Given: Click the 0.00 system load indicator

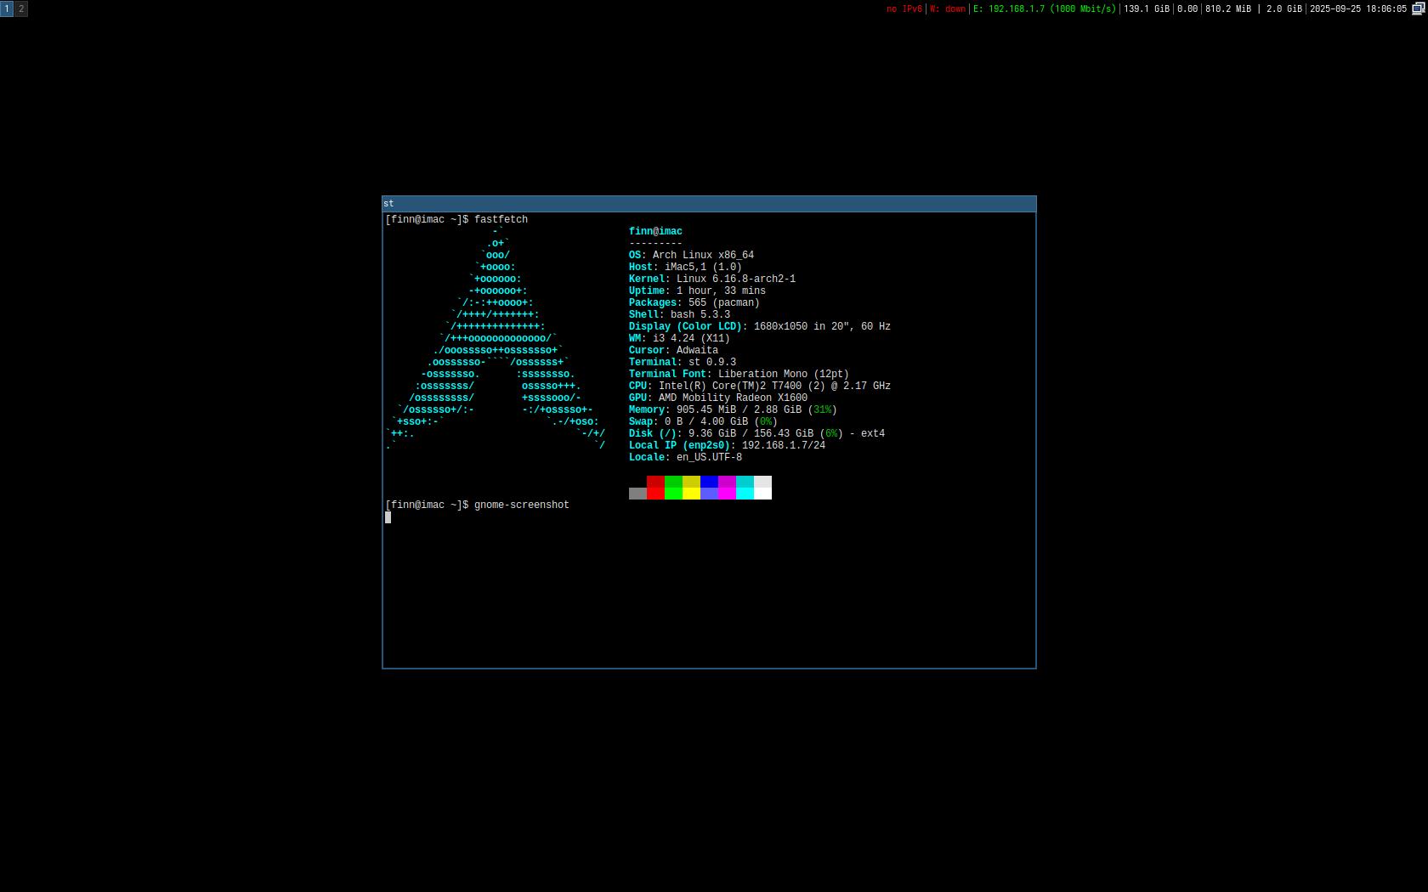Looking at the screenshot, I should point(1187,8).
